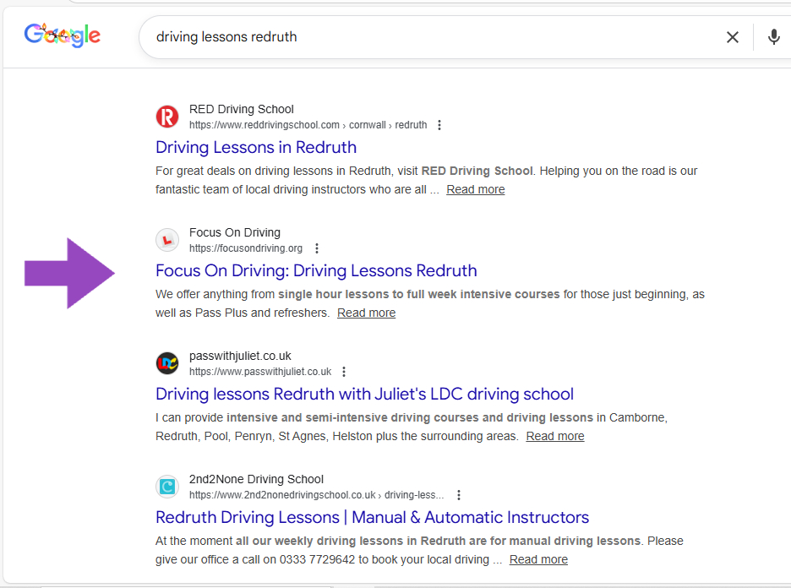The height and width of the screenshot is (588, 791).
Task: Open 'Redruth Driving Lessons' Manual & Automatic link
Action: tap(372, 517)
